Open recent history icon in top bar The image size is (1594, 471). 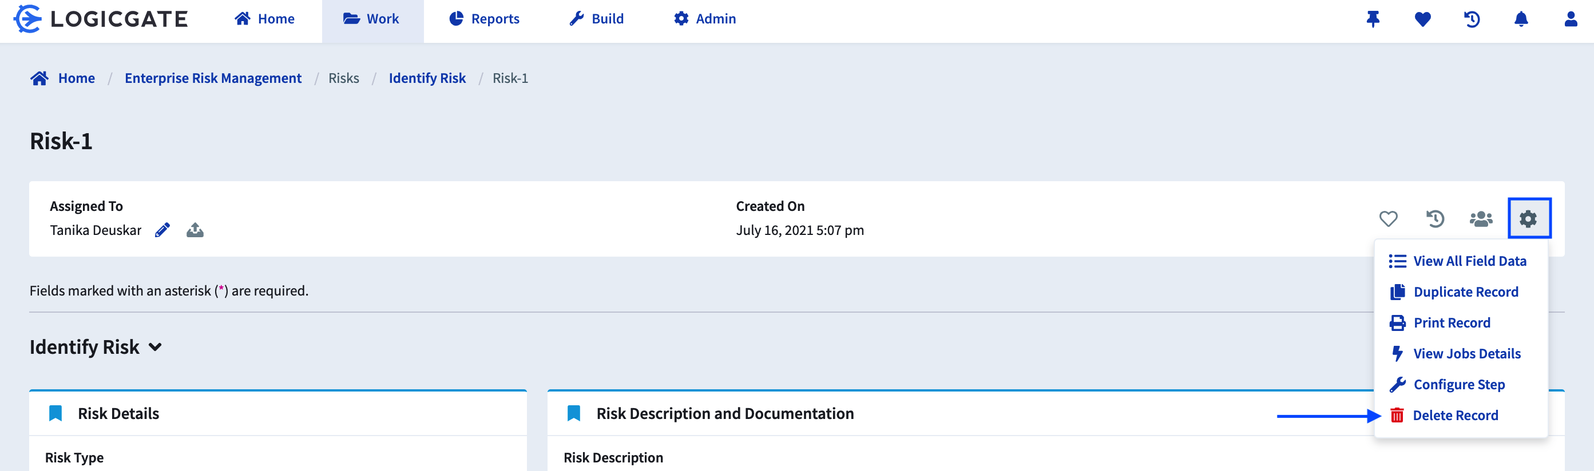1472,19
